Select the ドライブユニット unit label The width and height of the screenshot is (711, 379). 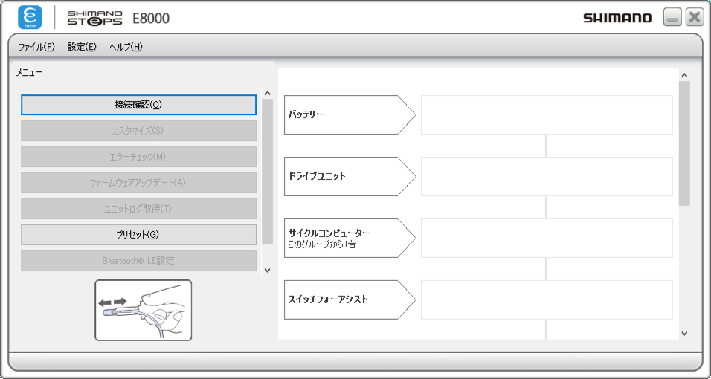point(348,176)
